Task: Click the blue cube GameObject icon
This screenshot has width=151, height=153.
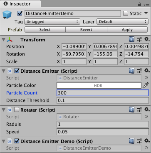Action: tap(7, 15)
